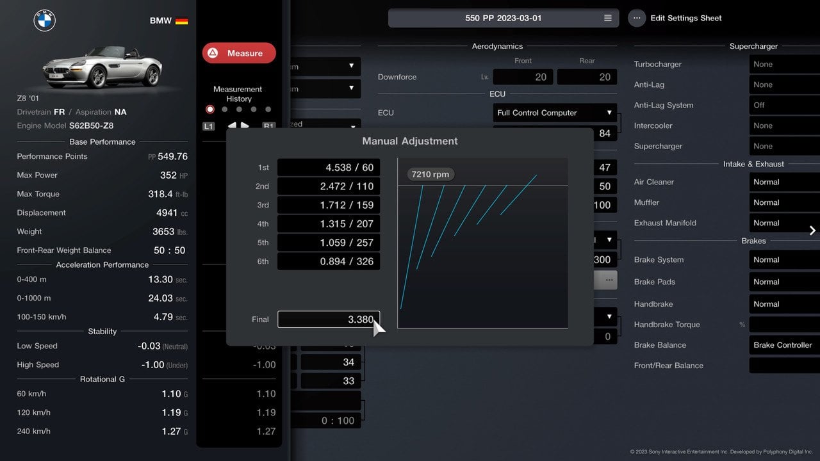Click the Edit Settings Sheet label
Screen dimensions: 820x461
686,18
